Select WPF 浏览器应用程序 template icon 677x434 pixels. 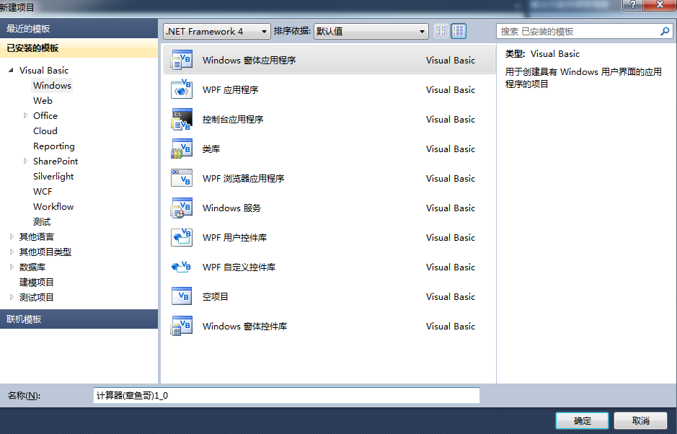pos(182,178)
